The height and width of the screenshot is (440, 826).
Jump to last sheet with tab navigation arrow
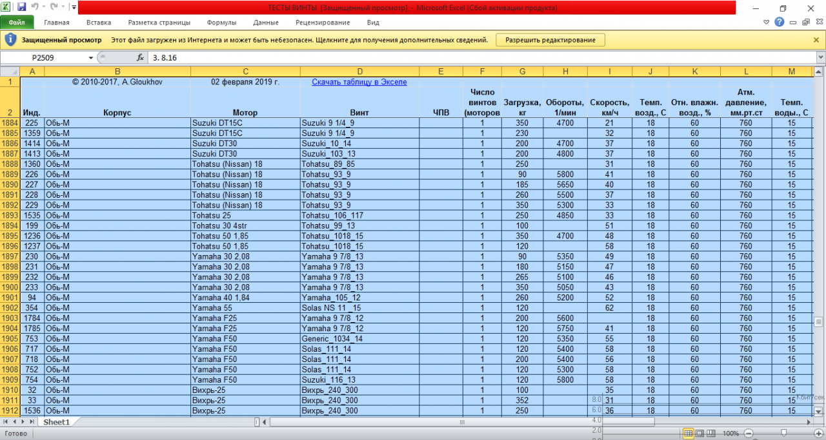point(32,421)
